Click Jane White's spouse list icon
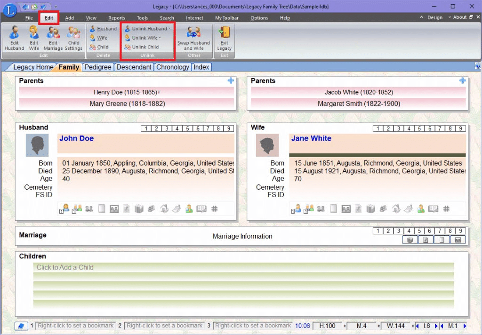The image size is (482, 335). click(x=297, y=209)
